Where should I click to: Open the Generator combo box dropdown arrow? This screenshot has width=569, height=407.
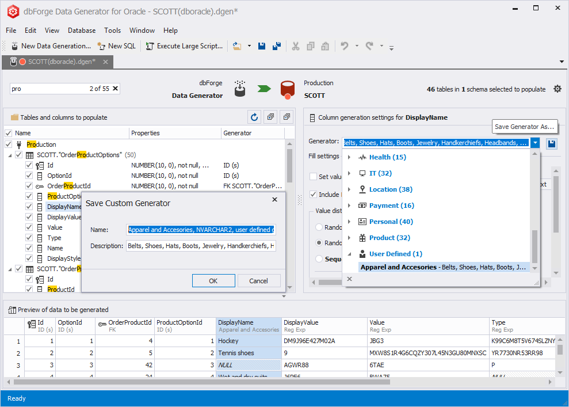(535, 143)
